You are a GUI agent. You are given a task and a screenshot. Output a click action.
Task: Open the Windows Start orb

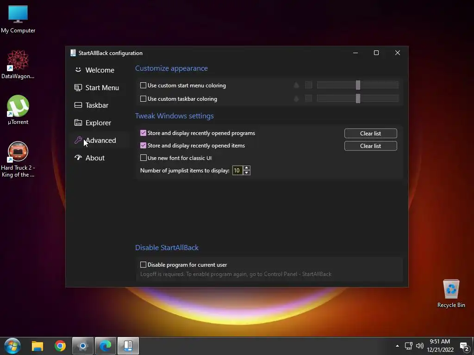12,346
